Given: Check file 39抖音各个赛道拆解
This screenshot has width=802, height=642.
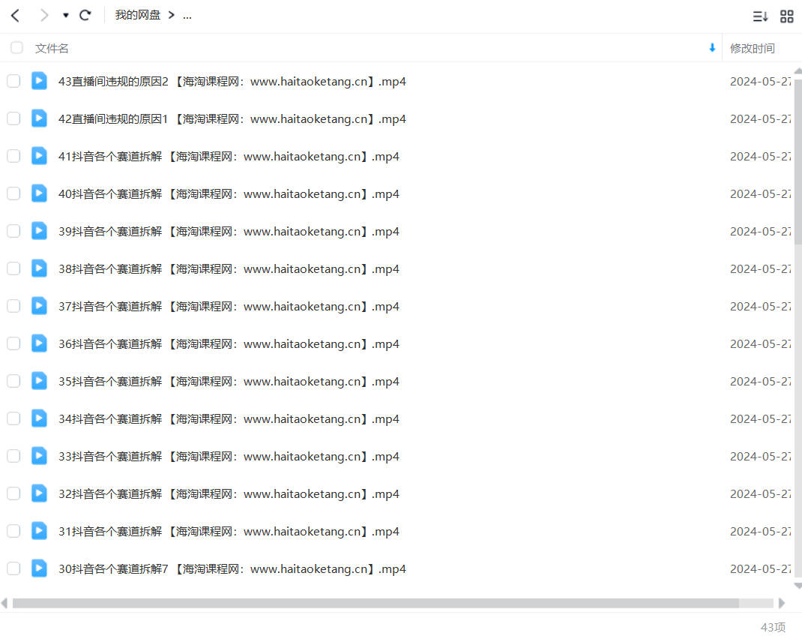Looking at the screenshot, I should (x=13, y=231).
